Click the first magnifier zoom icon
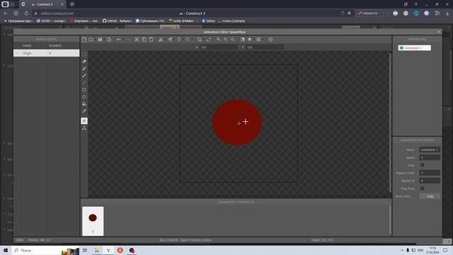This screenshot has height=255, width=453. coord(219,40)
